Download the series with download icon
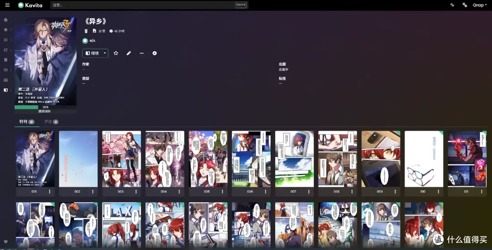Viewport: 492px width, 250px height. (x=155, y=53)
